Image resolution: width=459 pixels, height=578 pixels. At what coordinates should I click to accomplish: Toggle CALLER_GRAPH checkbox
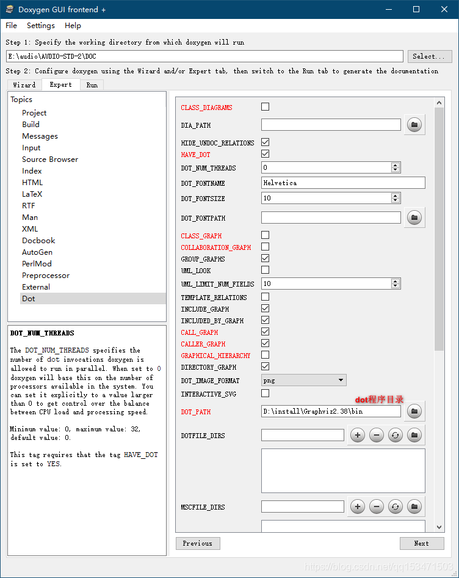[266, 343]
